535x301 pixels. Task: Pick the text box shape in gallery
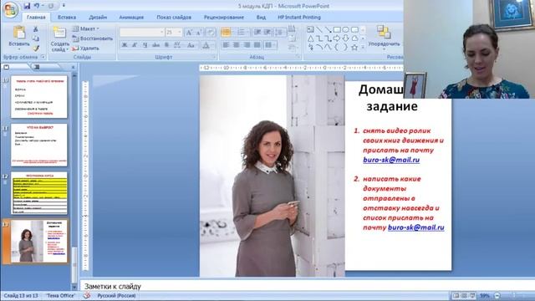click(x=310, y=30)
